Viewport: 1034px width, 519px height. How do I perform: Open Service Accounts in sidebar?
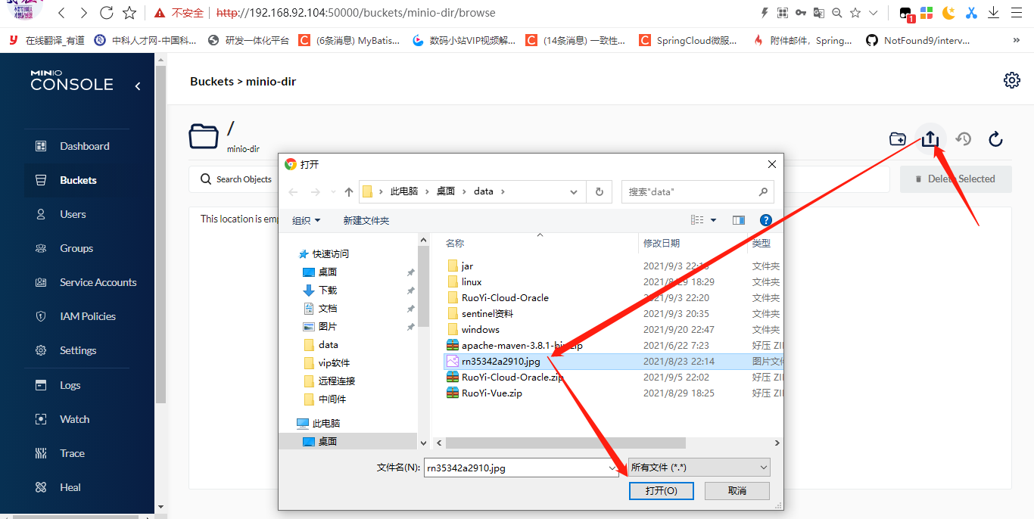[x=98, y=282]
